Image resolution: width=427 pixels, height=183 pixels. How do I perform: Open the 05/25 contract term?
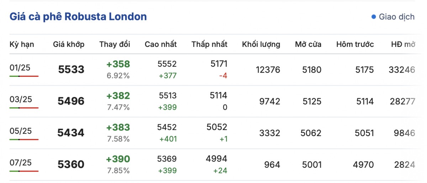21,131
